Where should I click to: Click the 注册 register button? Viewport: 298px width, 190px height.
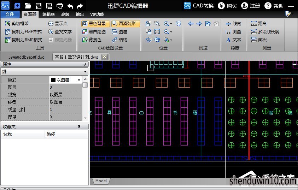click(251, 6)
